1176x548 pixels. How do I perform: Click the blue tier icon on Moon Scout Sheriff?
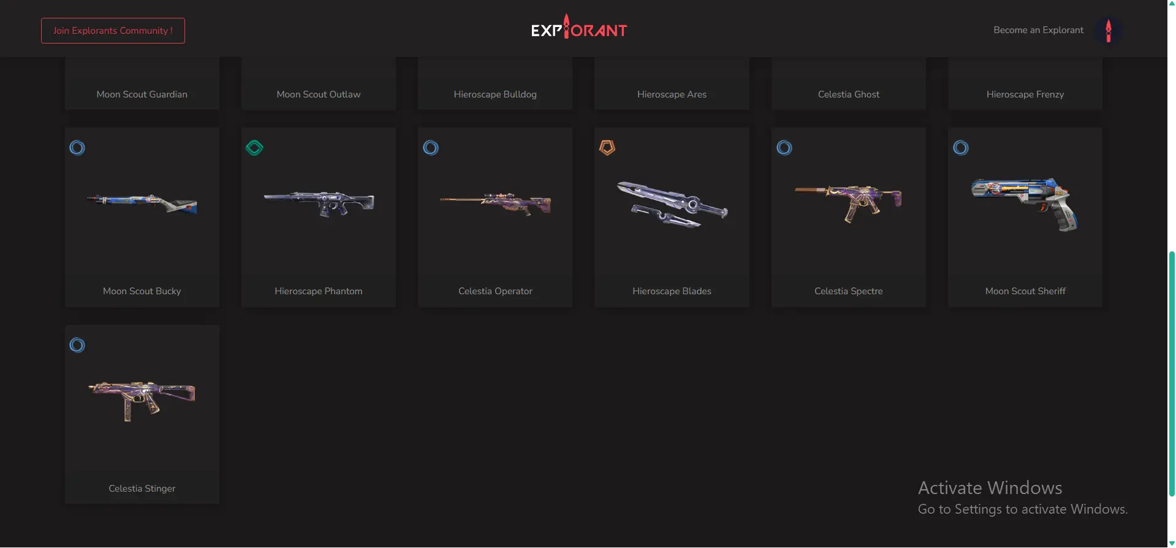[x=961, y=148]
